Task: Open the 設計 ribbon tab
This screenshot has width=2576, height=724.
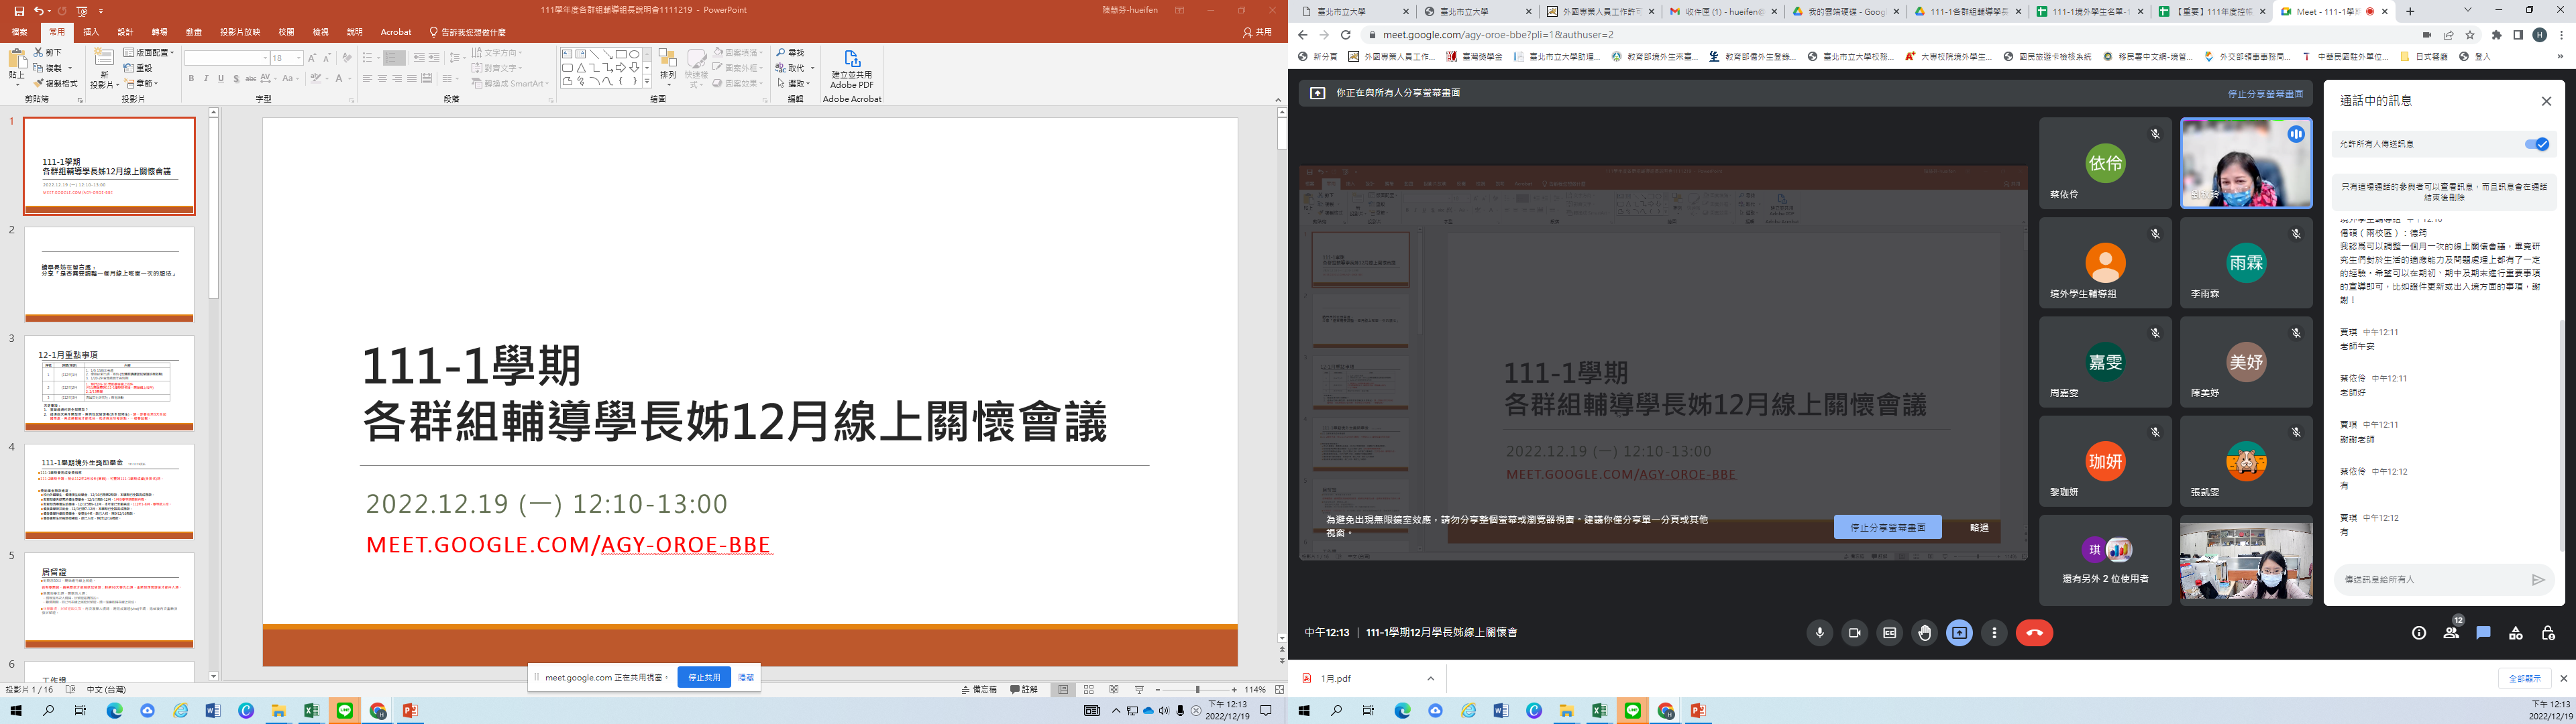Action: pyautogui.click(x=125, y=32)
